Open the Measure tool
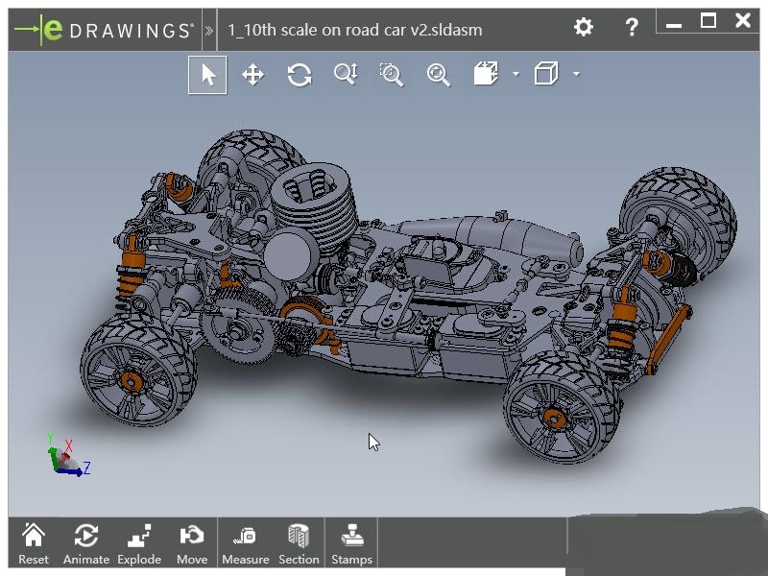This screenshot has height=576, width=768. click(x=245, y=543)
